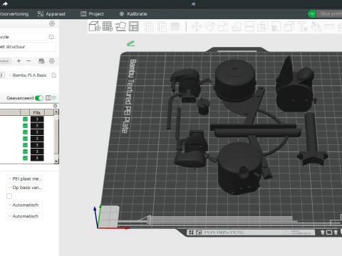Viewport: 342px width, 256px height.
Task: Click object list scrollbar down arrow
Action: click(56, 161)
